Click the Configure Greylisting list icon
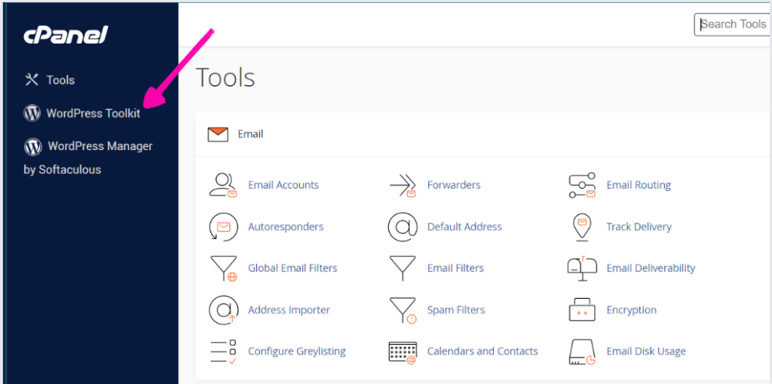772x384 pixels. 223,352
